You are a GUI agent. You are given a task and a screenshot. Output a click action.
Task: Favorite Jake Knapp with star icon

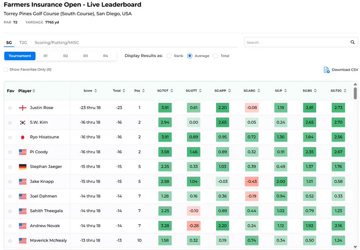[10, 181]
